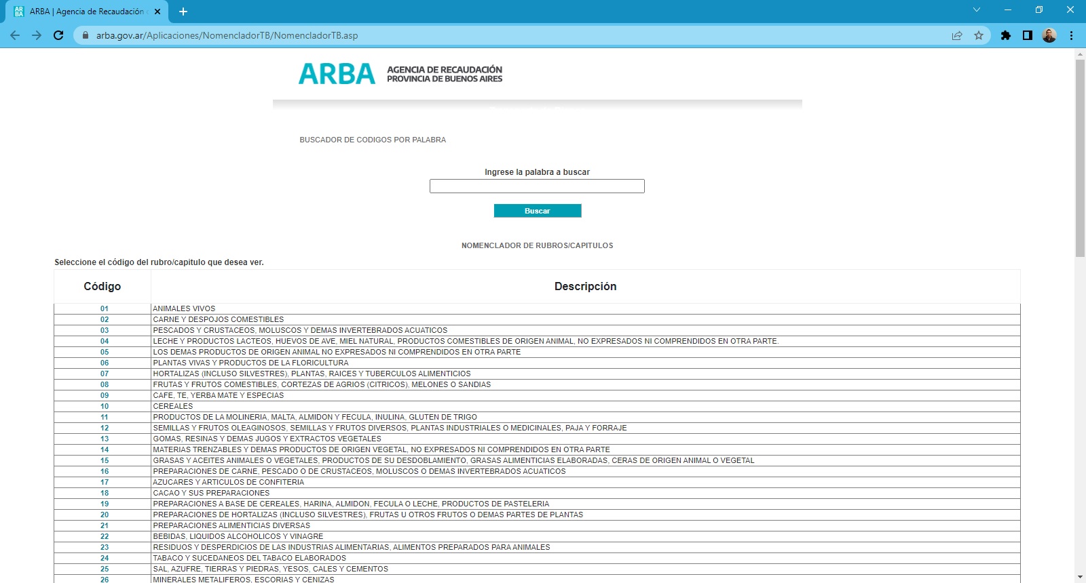Reload the ARBA page
The height and width of the screenshot is (583, 1086).
[x=58, y=35]
